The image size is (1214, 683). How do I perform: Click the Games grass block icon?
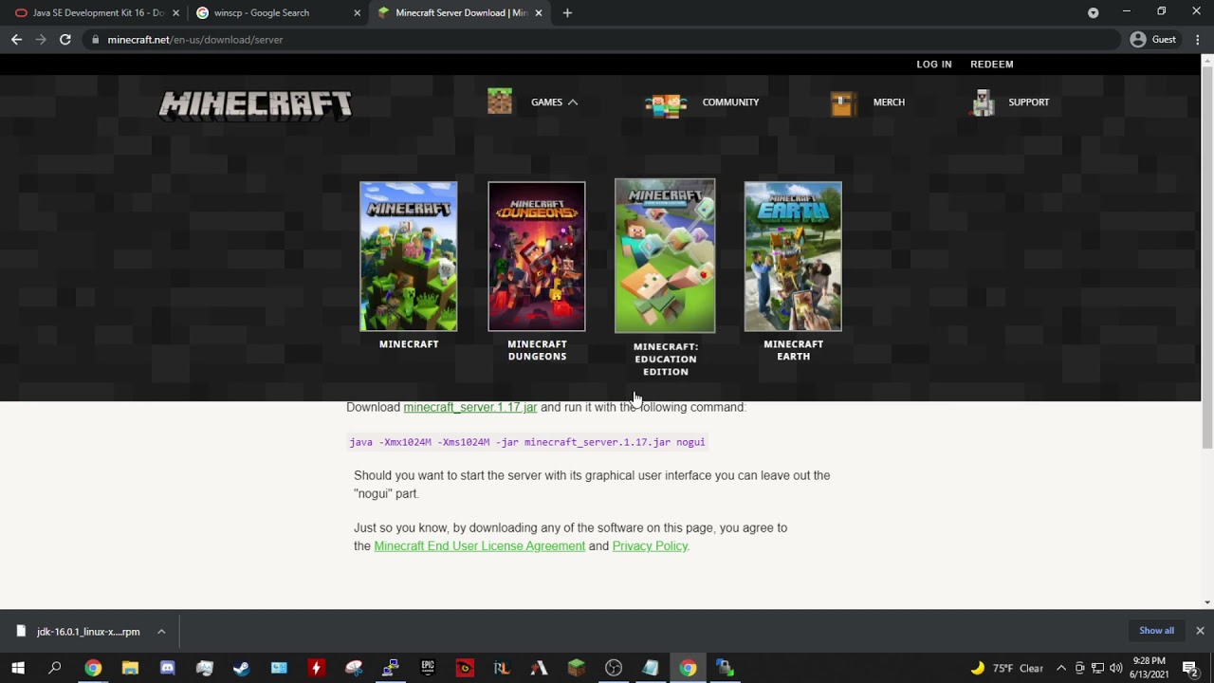click(500, 102)
